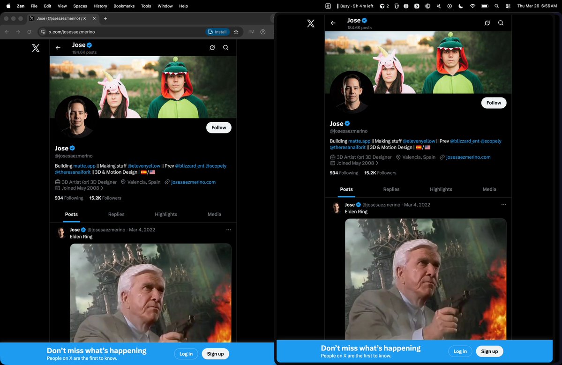
Task: Click Mar 4, 2022 post date, left window
Action: pos(142,230)
